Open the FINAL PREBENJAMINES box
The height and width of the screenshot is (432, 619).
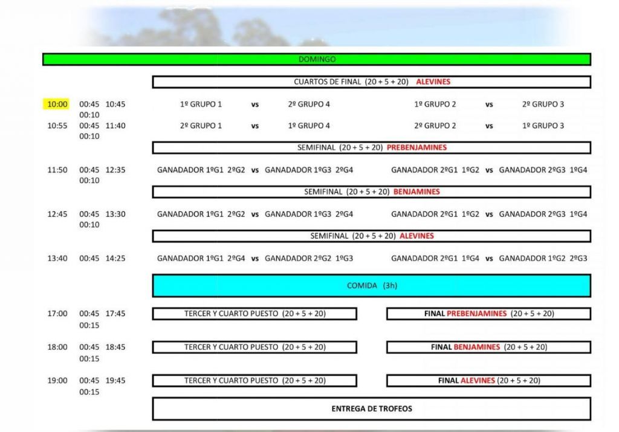[488, 314]
